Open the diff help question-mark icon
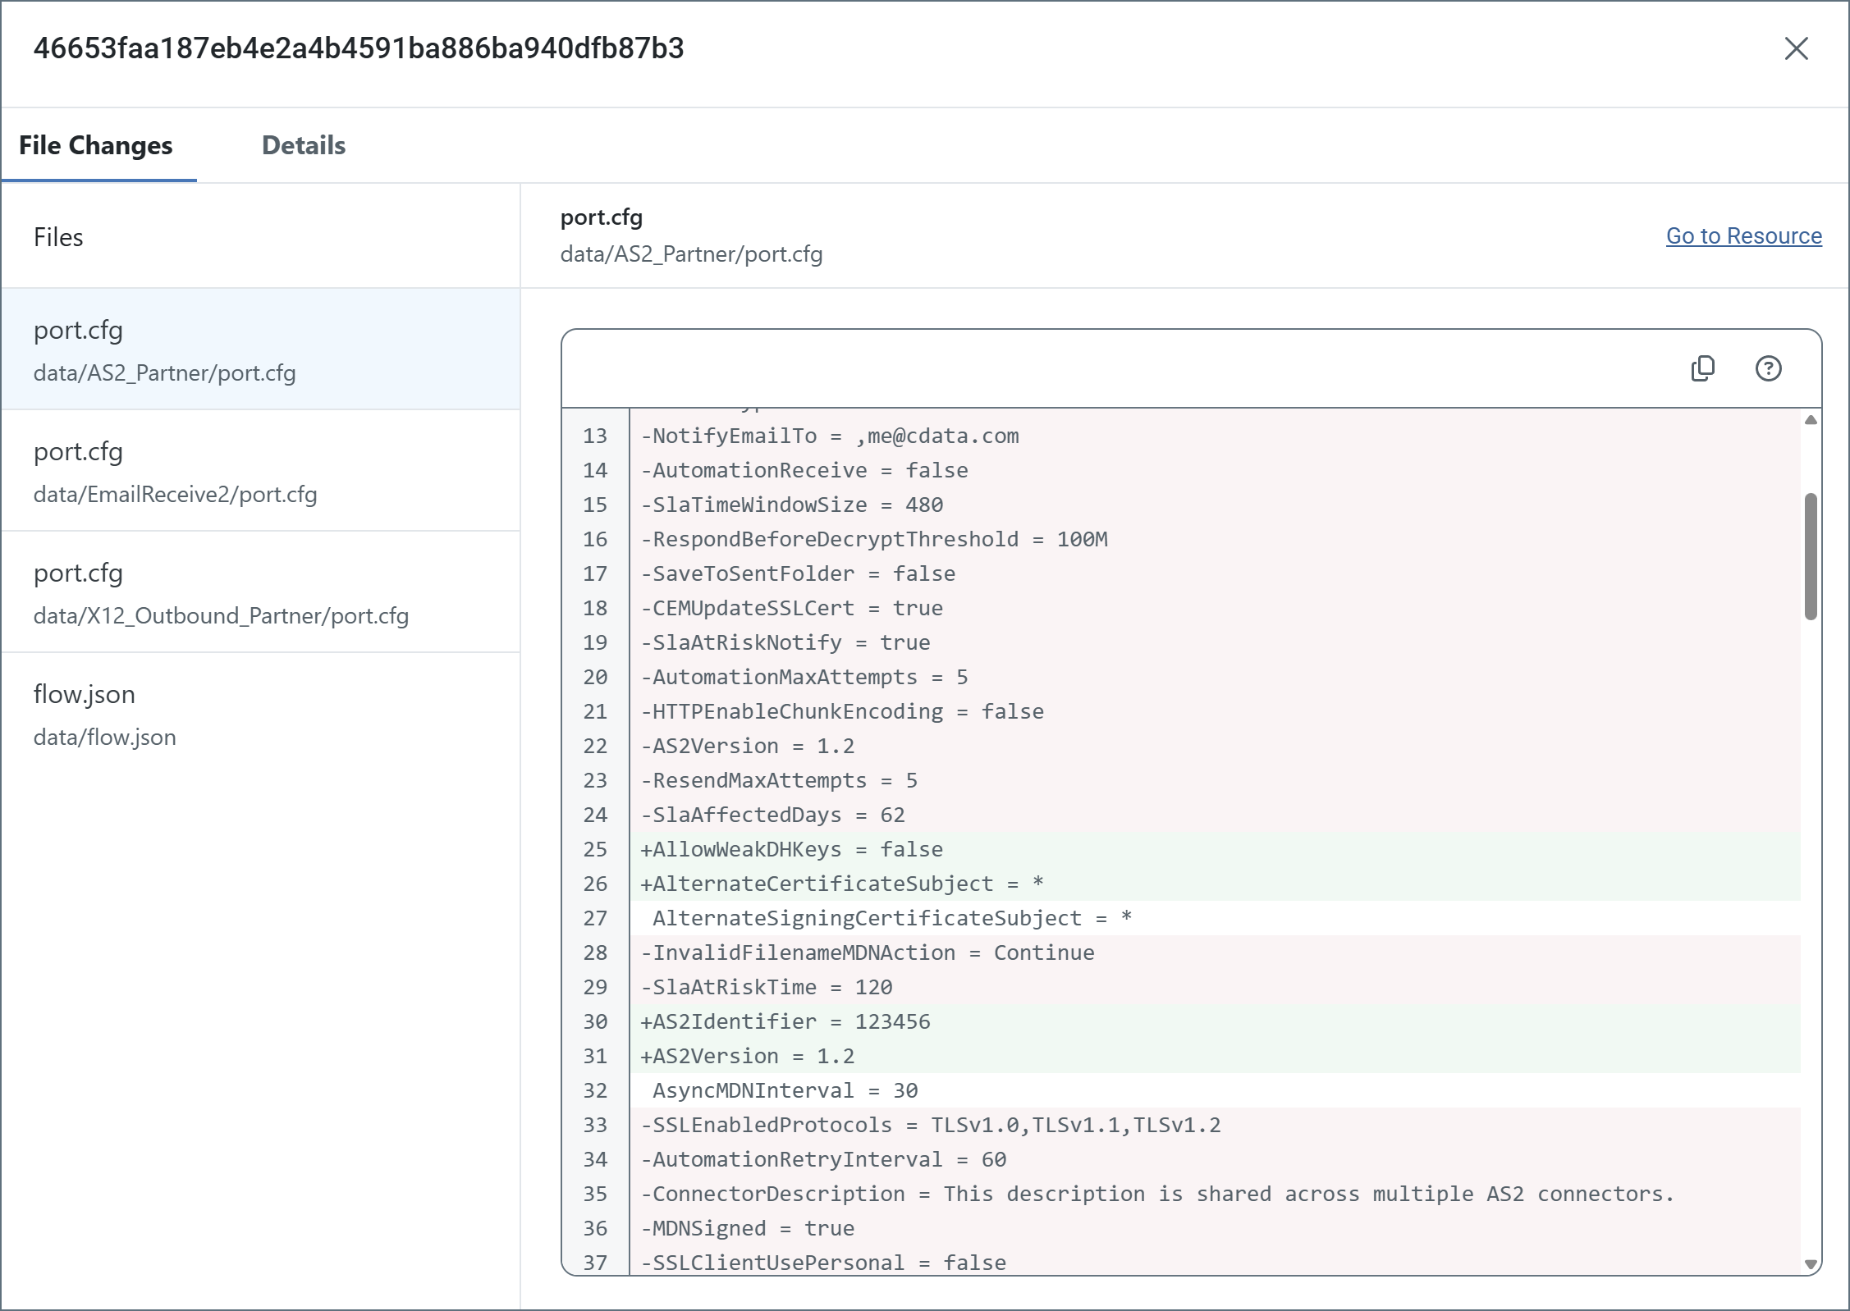This screenshot has height=1311, width=1850. [1768, 368]
